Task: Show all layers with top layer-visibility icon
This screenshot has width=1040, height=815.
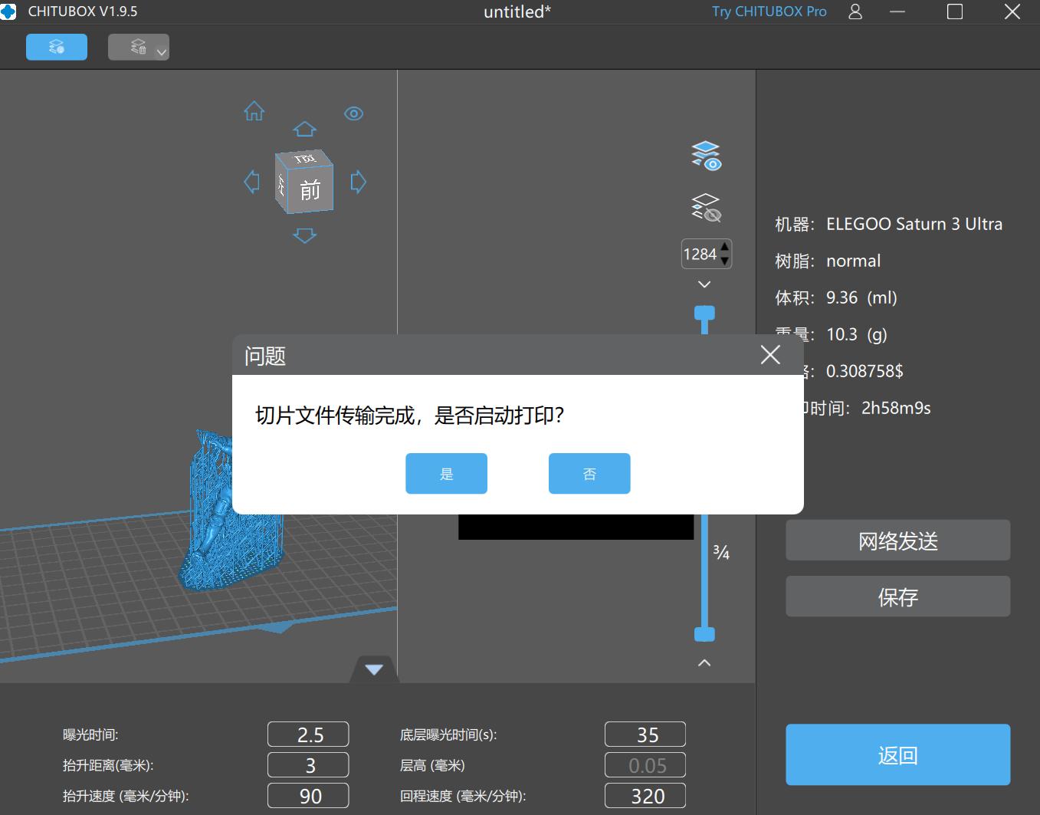Action: coord(704,154)
